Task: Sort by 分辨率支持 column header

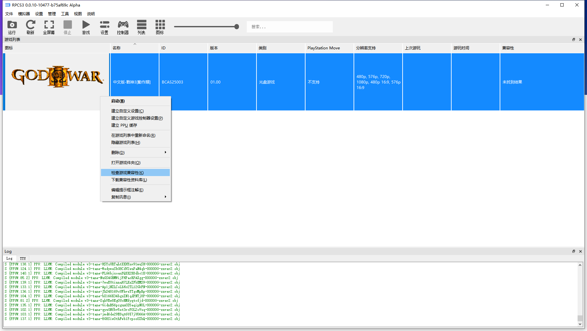Action: click(x=378, y=48)
